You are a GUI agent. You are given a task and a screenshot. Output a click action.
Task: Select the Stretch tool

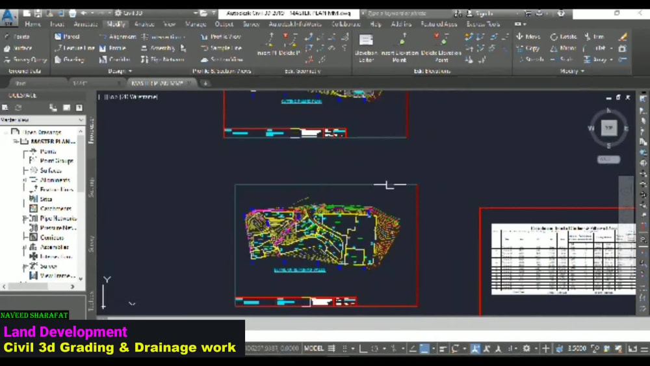click(x=530, y=60)
